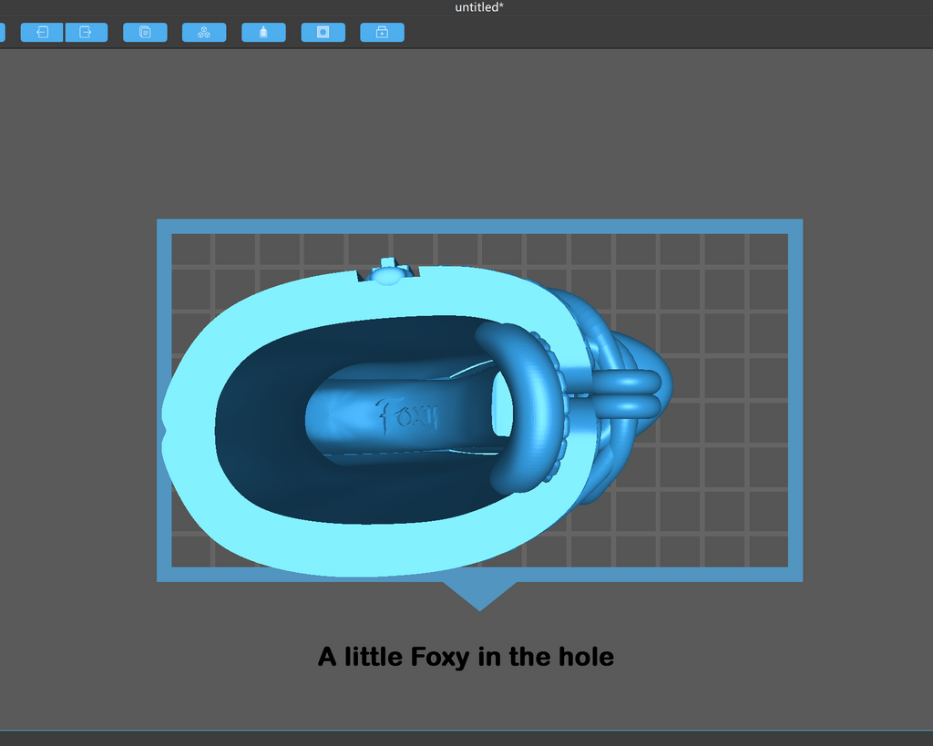Click the blue border of the build plate
The image size is (933, 746).
[x=479, y=226]
